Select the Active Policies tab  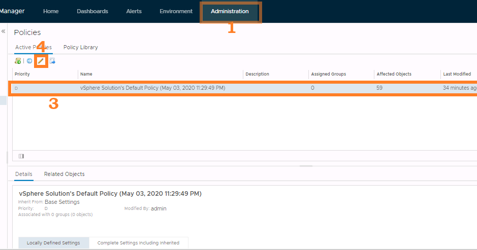click(33, 47)
